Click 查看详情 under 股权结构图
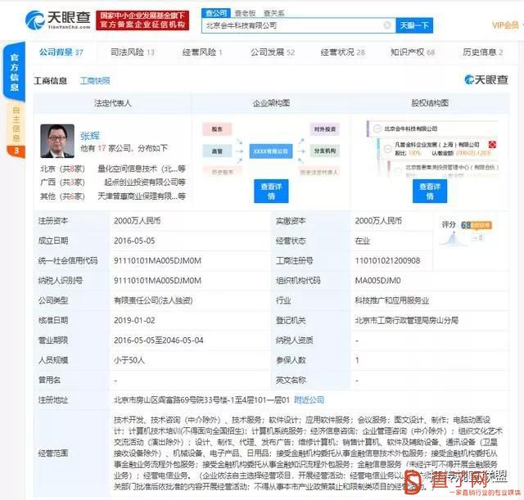The image size is (524, 500). pos(430,191)
